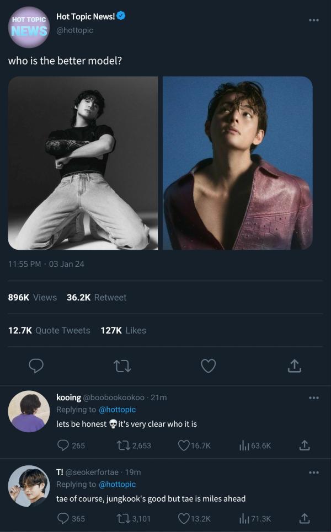Share the main tweet
This screenshot has width=331, height=532.
pyautogui.click(x=295, y=366)
